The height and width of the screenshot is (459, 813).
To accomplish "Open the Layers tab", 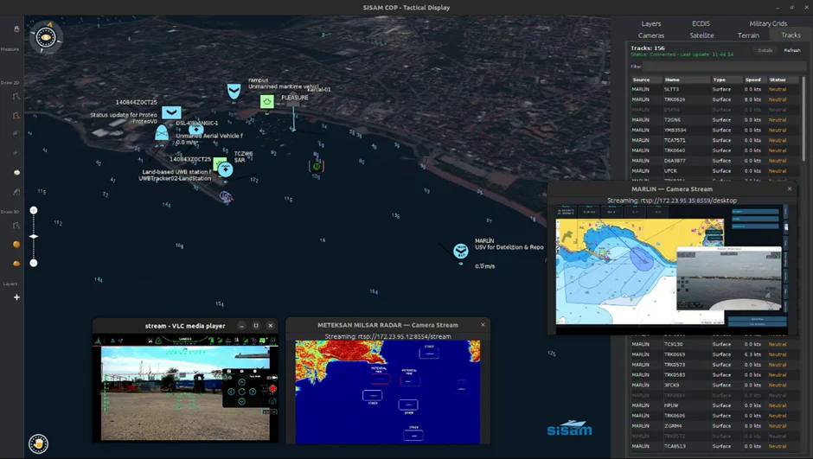I will (650, 24).
